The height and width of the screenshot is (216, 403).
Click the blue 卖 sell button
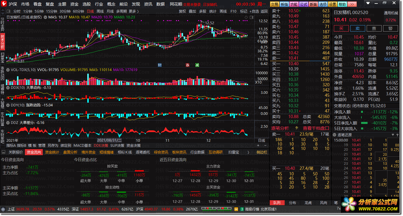pyautogui.click(x=358, y=28)
